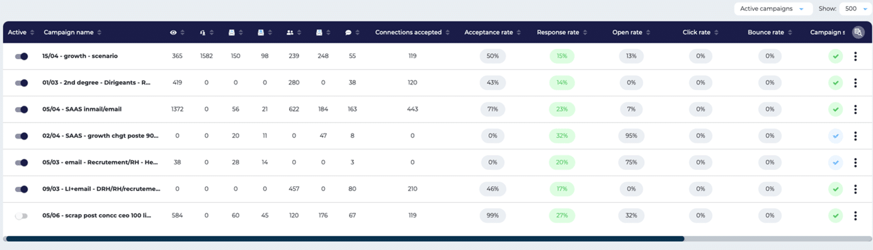Screen dimensions: 873x250
Task: Open campaign 01/03 - 2nd degree - Dirigeants
Action: pyautogui.click(x=96, y=82)
